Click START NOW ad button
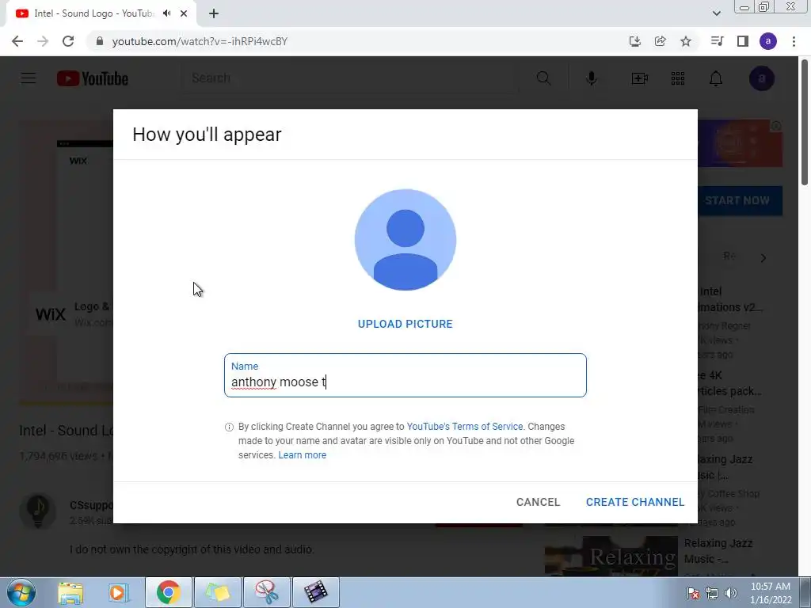Viewport: 811px width, 608px height. pyautogui.click(x=741, y=200)
